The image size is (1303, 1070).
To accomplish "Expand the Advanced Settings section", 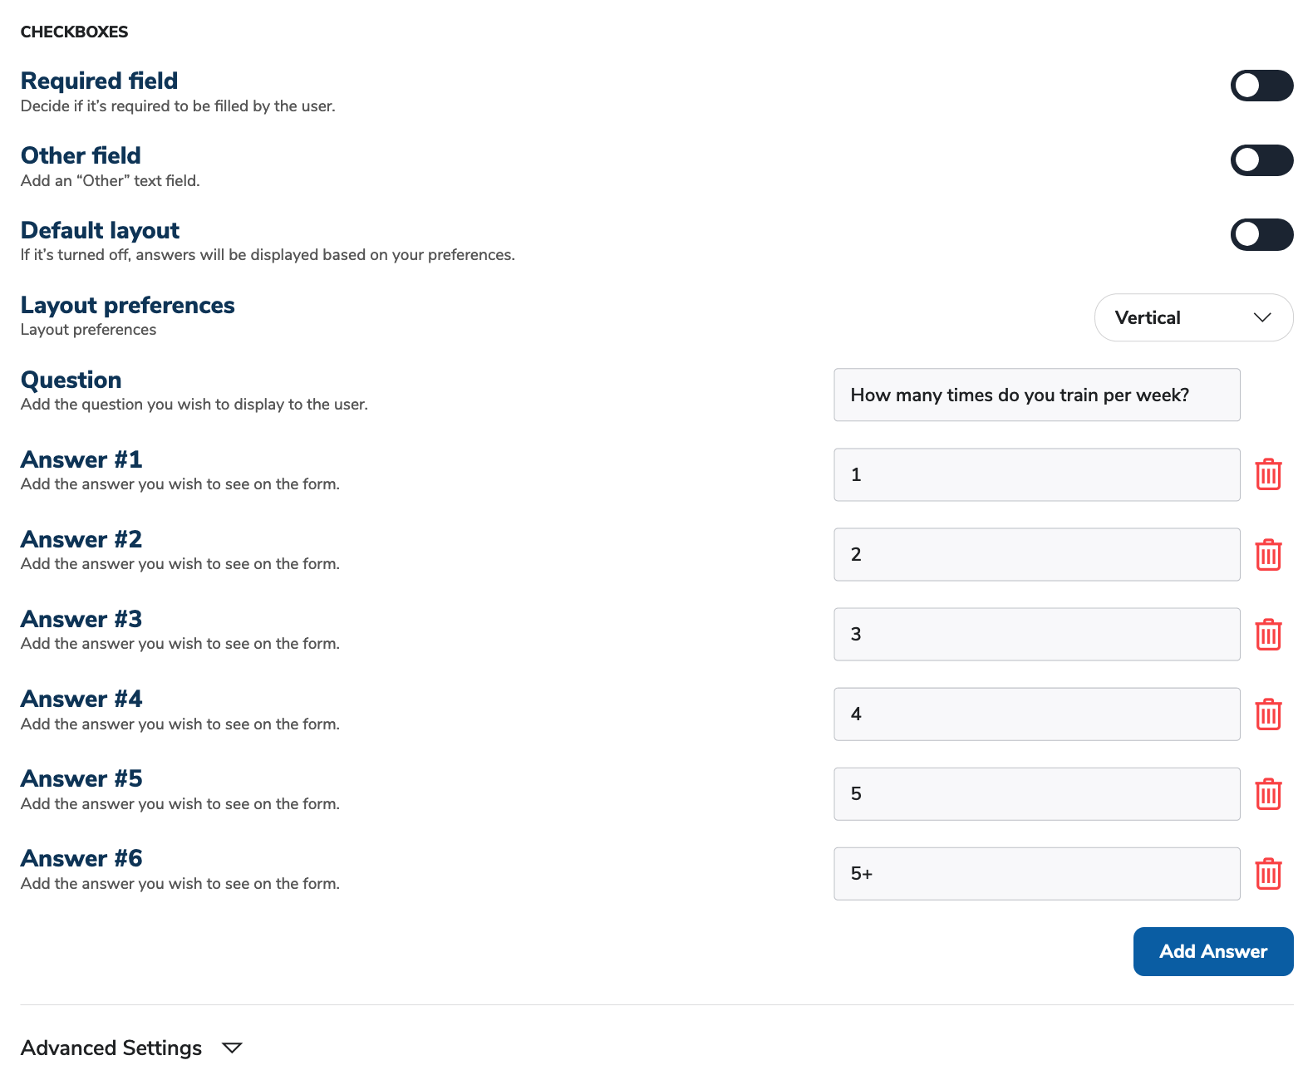I will [111, 1048].
